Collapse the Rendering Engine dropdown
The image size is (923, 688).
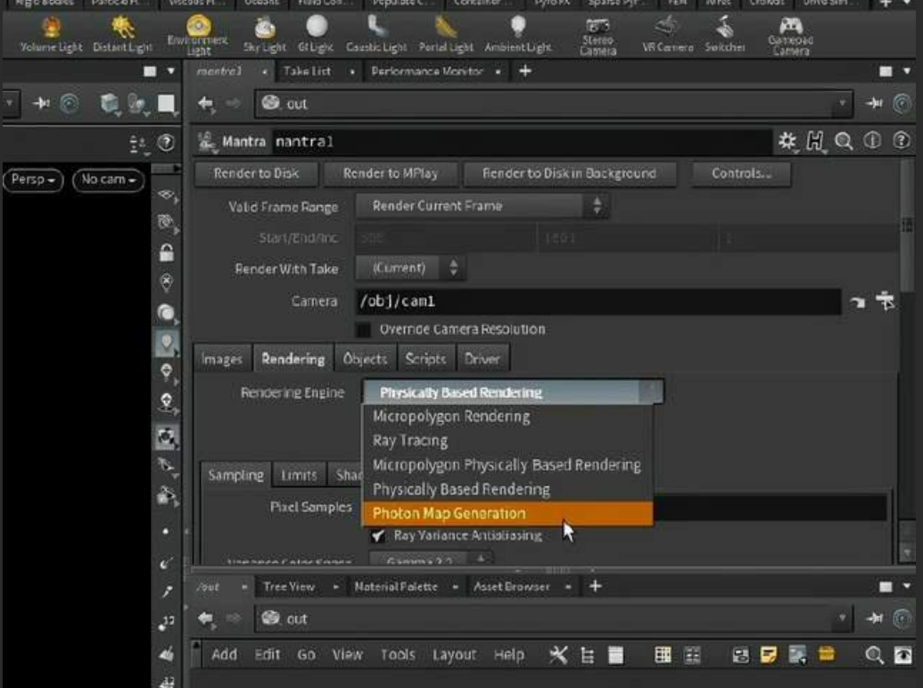coord(513,393)
